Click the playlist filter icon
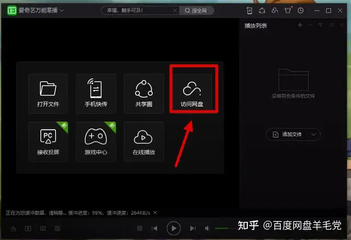The image size is (351, 240). tap(320, 25)
